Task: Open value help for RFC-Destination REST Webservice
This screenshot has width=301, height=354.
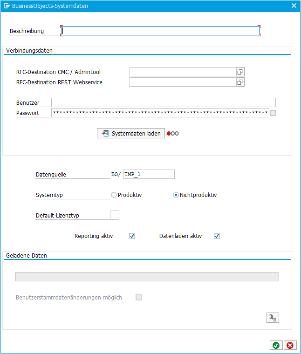Action: tap(240, 82)
